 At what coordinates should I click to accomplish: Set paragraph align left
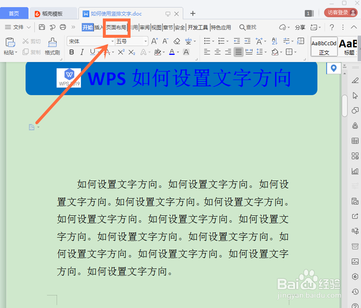coord(207,52)
